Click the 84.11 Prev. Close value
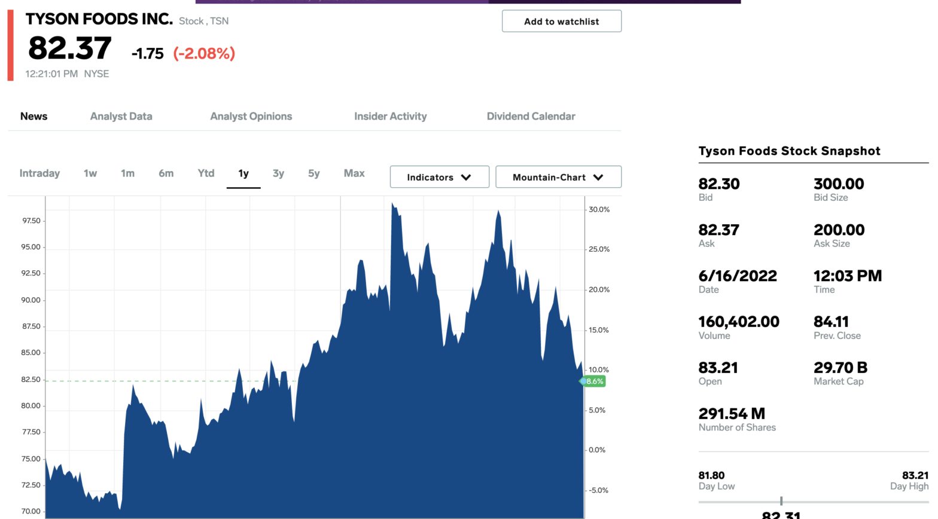938x519 pixels. [831, 322]
